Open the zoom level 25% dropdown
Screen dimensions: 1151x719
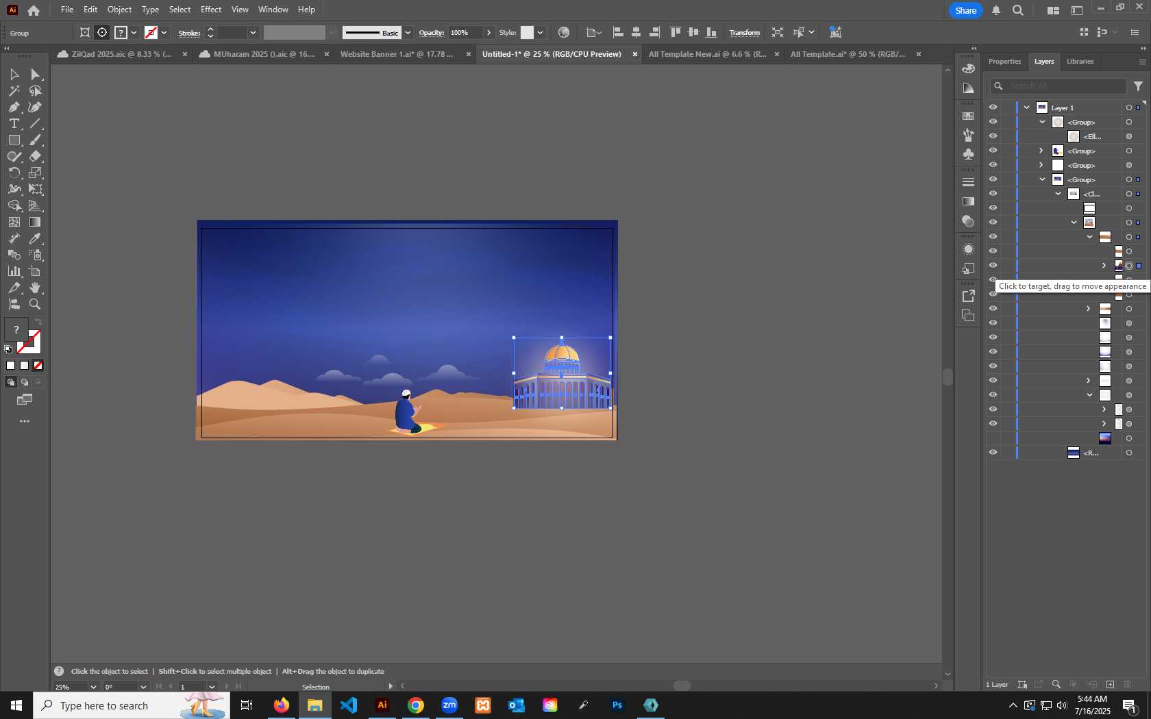tap(93, 687)
